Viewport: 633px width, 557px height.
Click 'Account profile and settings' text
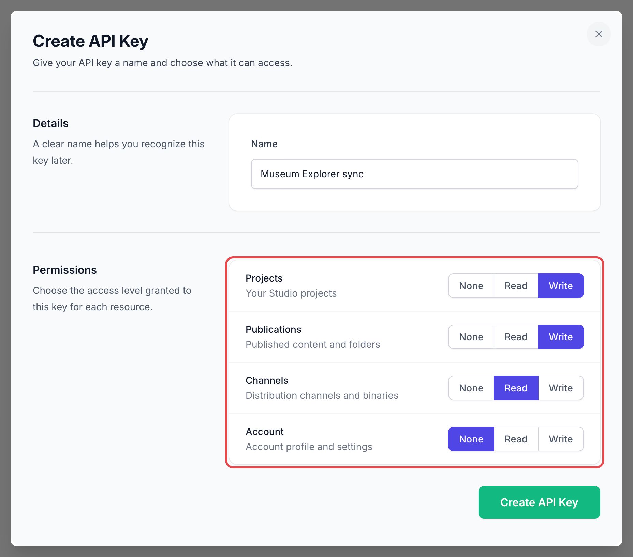[x=309, y=447]
